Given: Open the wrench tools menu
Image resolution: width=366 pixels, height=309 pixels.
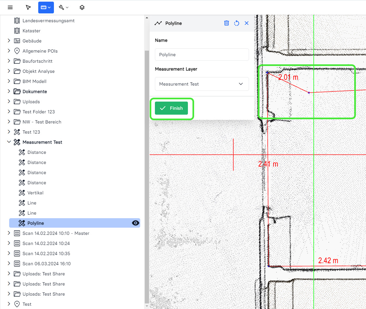Looking at the screenshot, I should [x=63, y=7].
